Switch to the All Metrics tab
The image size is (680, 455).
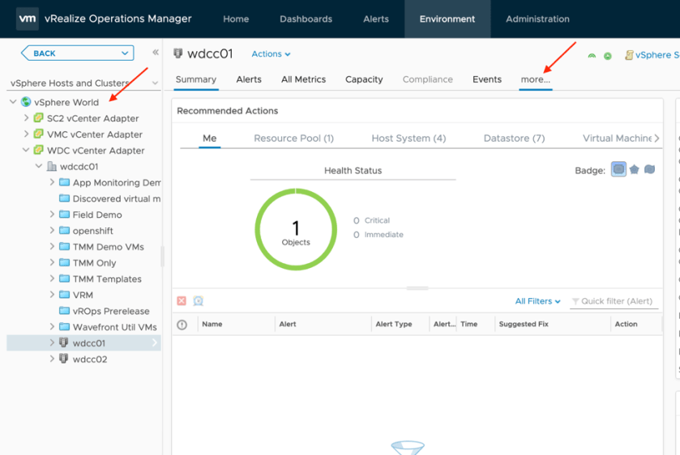pyautogui.click(x=303, y=79)
